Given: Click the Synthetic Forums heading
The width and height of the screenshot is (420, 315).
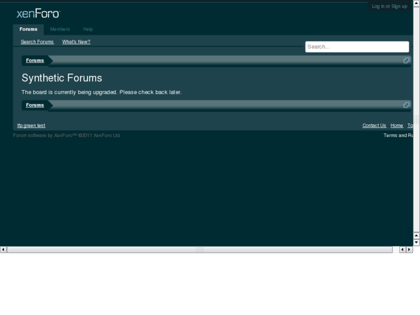Looking at the screenshot, I should coord(62,78).
